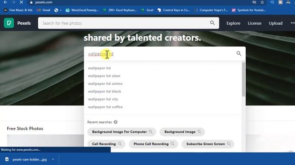The width and height of the screenshot is (295, 165).
Task: Click the Free Stock Photos heading
Action: coord(25,128)
